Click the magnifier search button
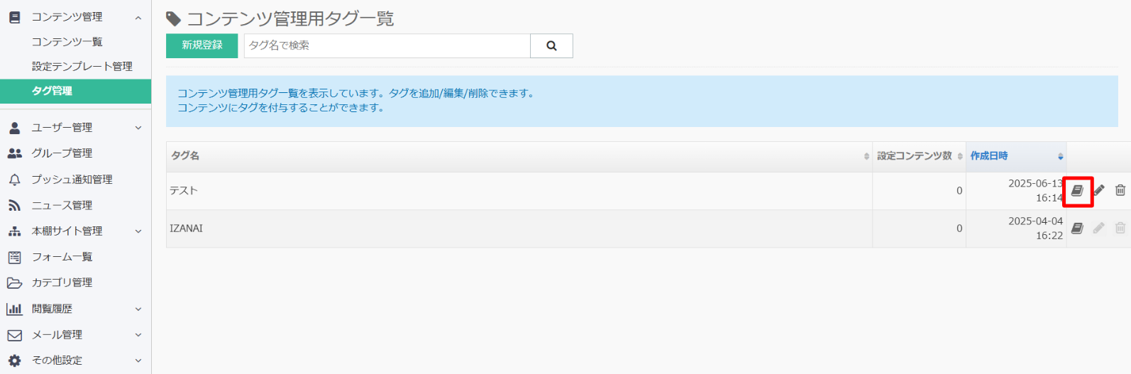This screenshot has height=374, width=1131. [551, 45]
